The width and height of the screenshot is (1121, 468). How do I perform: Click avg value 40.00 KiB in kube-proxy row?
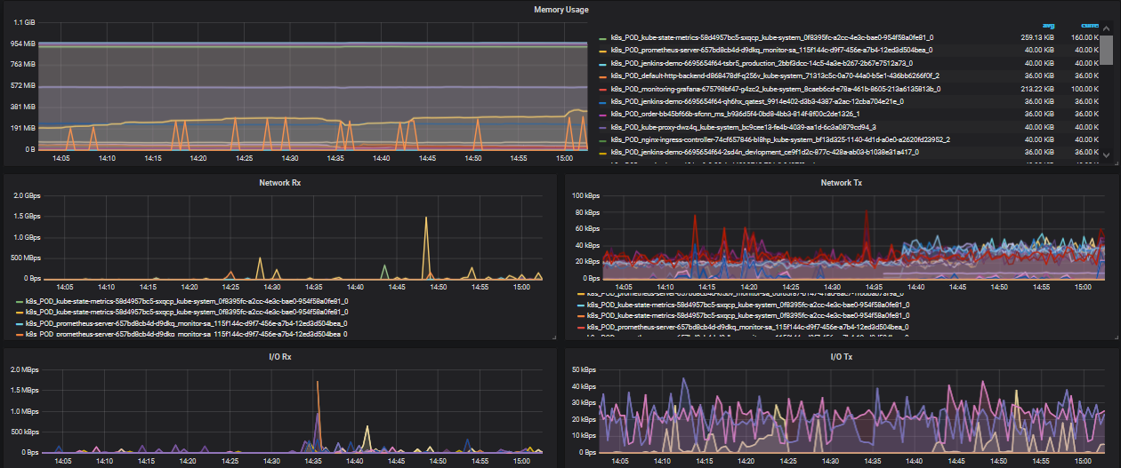pos(1041,127)
